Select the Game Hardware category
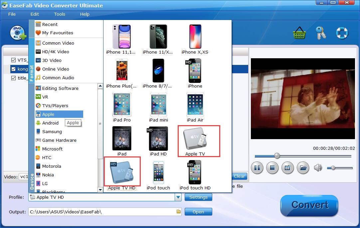360x228 pixels. [x=56, y=140]
